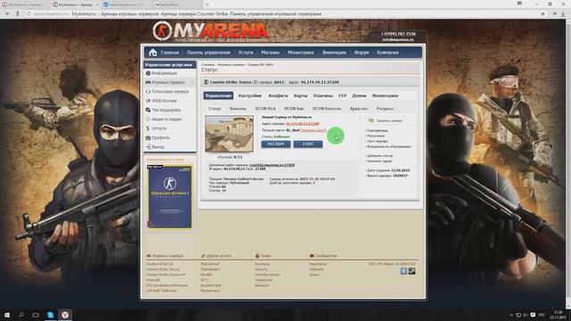Switch to the Настройки server tab
This screenshot has height=321, width=571.
tap(250, 95)
